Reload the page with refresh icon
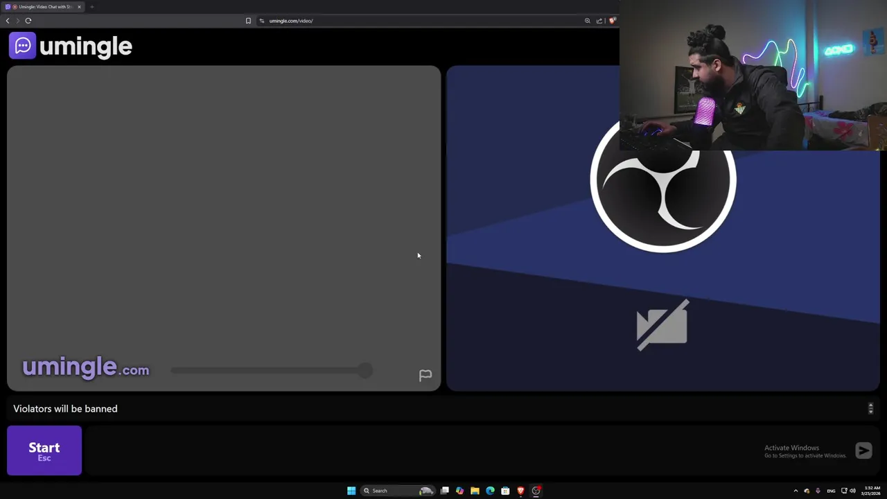Viewport: 887px width, 499px height. tap(28, 21)
